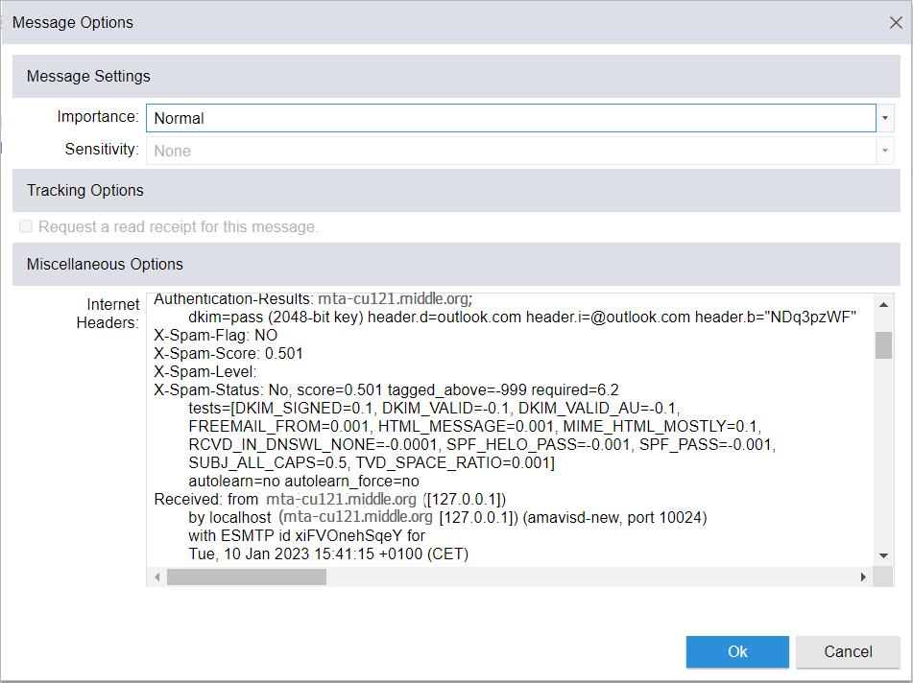
Task: Click the Sensitivity field showing None
Action: pos(509,151)
